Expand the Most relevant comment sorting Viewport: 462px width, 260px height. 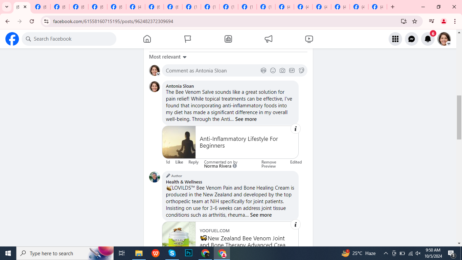(x=168, y=57)
